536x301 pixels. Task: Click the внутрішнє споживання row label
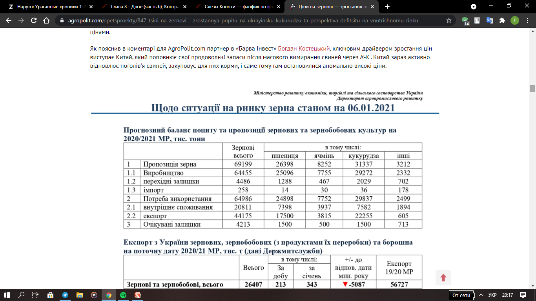click(178, 207)
